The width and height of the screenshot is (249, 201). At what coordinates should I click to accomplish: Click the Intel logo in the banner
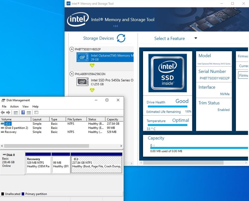point(78,19)
